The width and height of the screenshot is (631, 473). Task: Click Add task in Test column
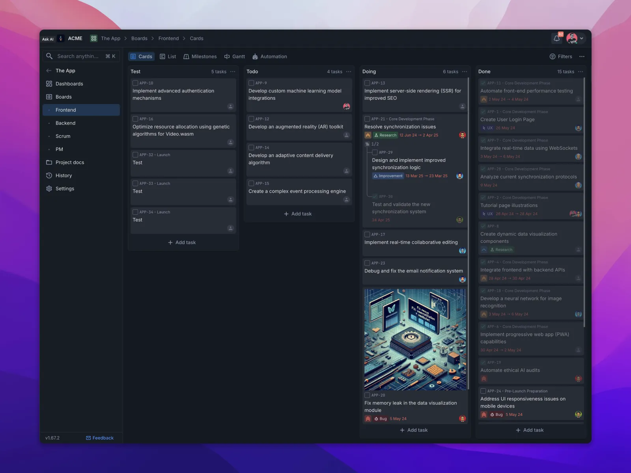pyautogui.click(x=182, y=242)
